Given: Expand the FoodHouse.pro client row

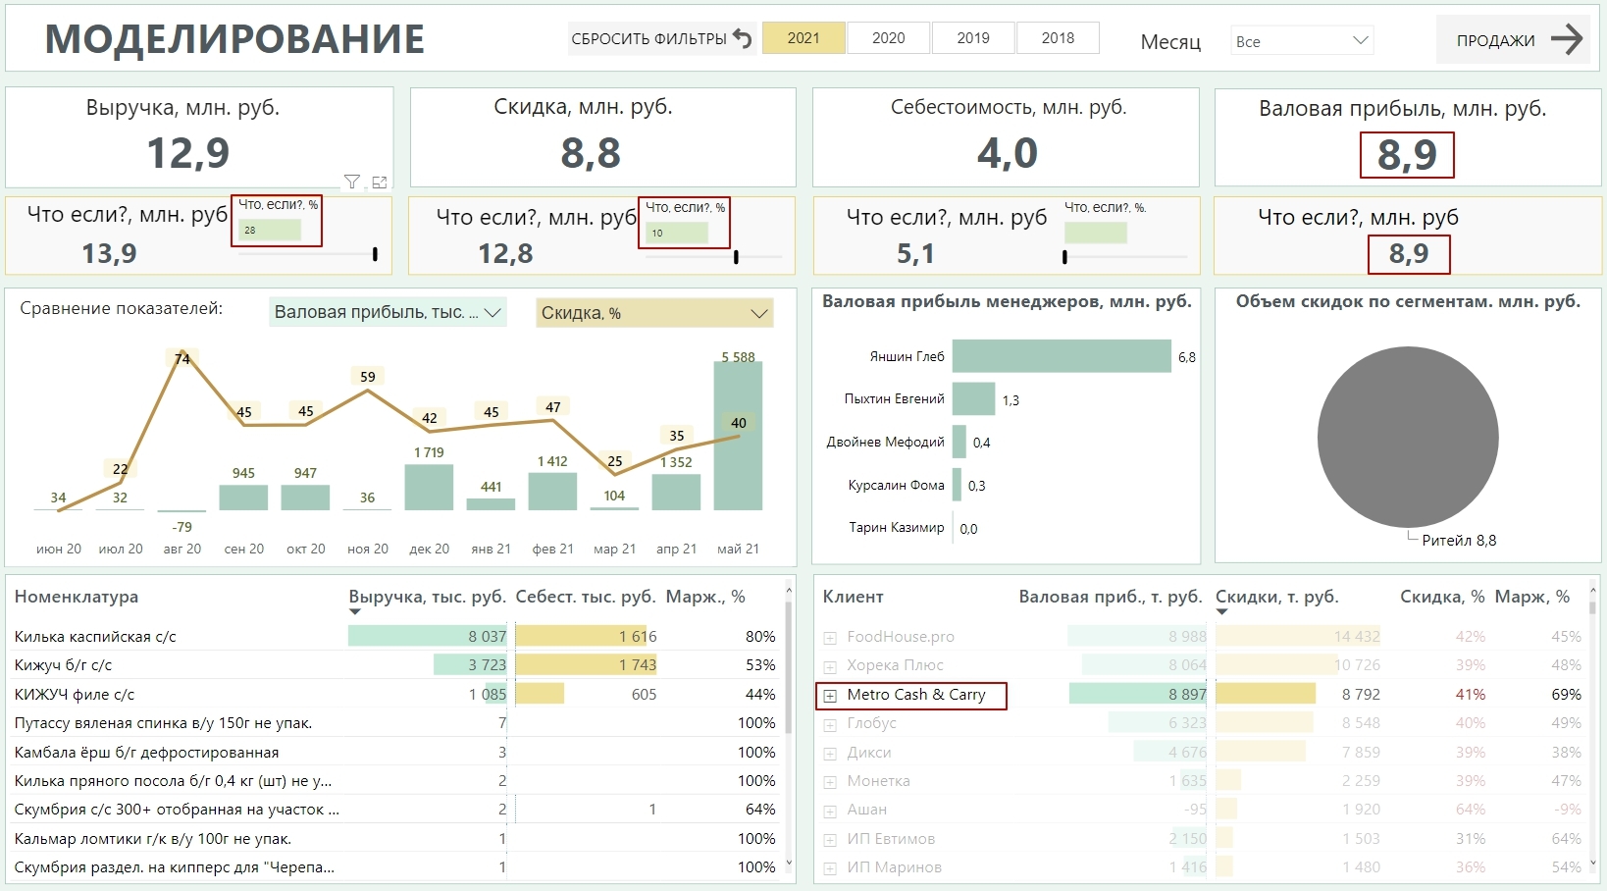Looking at the screenshot, I should [x=830, y=638].
